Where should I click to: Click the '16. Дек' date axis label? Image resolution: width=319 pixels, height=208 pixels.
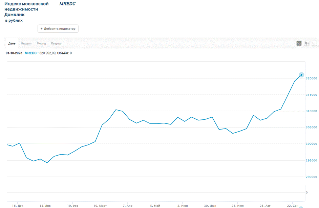pyautogui.click(x=18, y=205)
